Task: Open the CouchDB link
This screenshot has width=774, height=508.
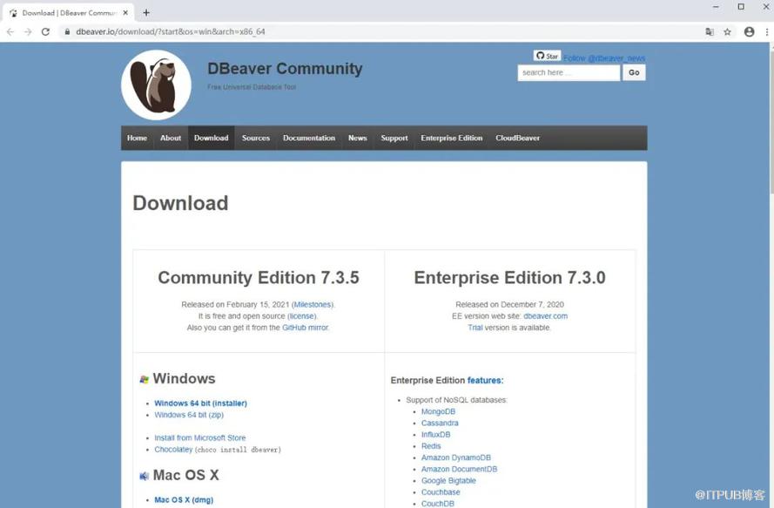Action: tap(438, 504)
